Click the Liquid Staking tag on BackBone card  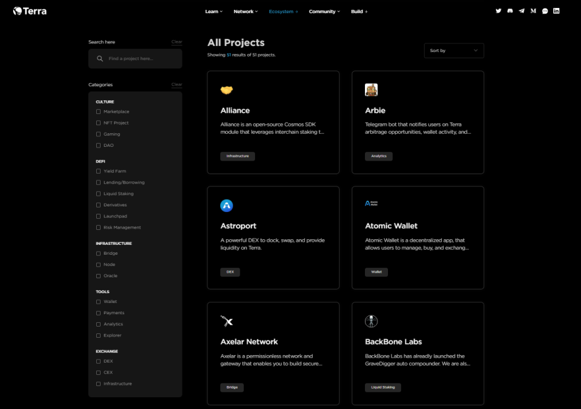coord(383,387)
